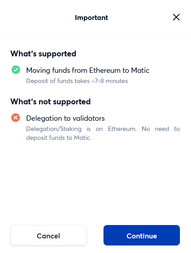191x253 pixels.
Task: Click 'deposit funds to Matic.' description line
Action: [59, 138]
